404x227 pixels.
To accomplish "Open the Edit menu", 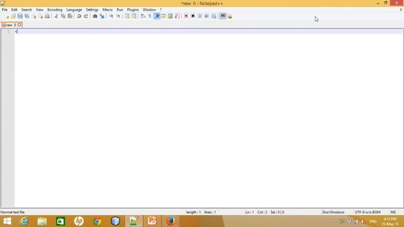I will coord(14,10).
